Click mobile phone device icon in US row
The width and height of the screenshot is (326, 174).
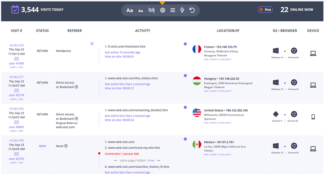(313, 117)
